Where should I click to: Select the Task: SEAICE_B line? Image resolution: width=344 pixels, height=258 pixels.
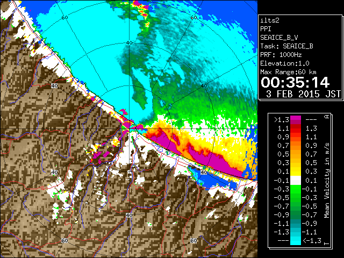(286, 46)
